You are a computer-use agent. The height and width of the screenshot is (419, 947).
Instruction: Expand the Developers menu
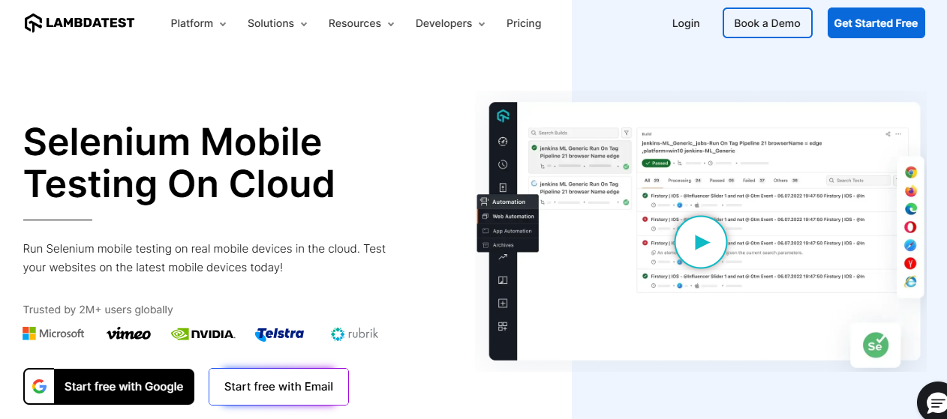pyautogui.click(x=450, y=23)
